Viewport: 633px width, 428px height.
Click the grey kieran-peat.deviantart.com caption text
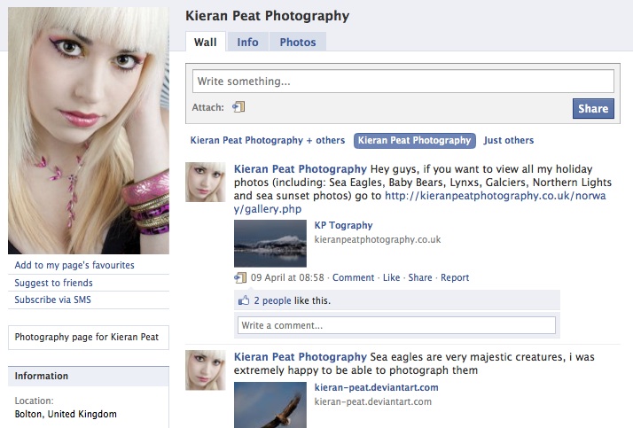tap(373, 401)
